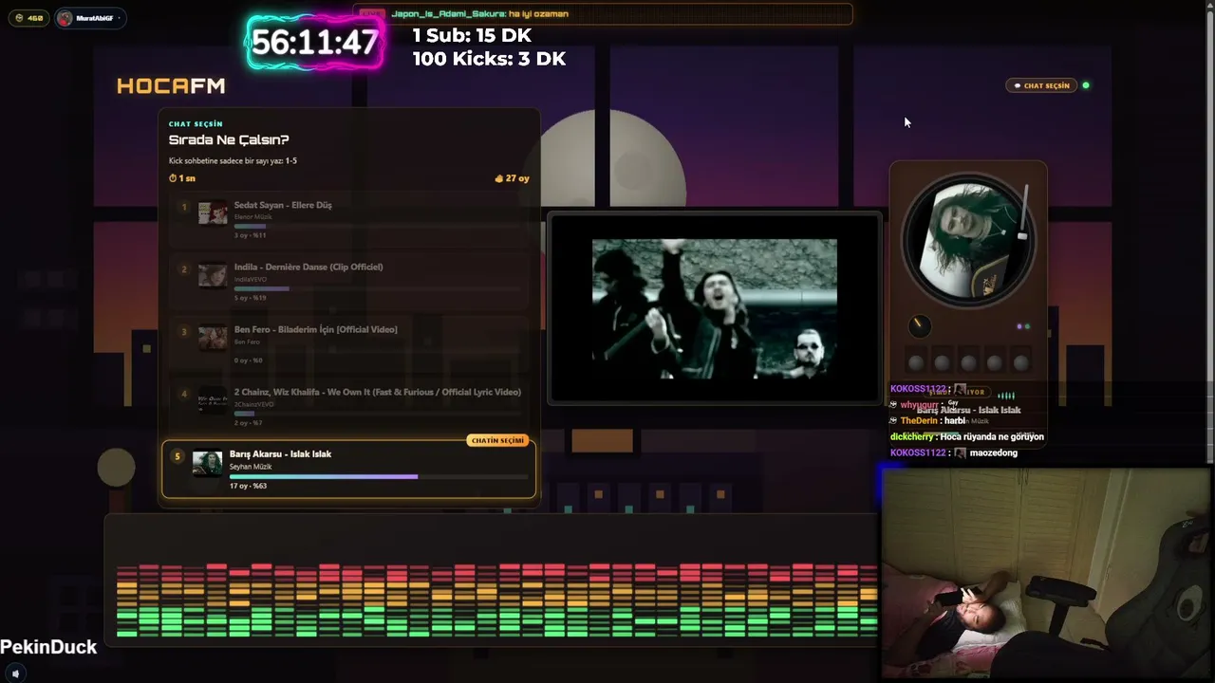Open the MuratAbiGF profile dropdown

click(90, 18)
